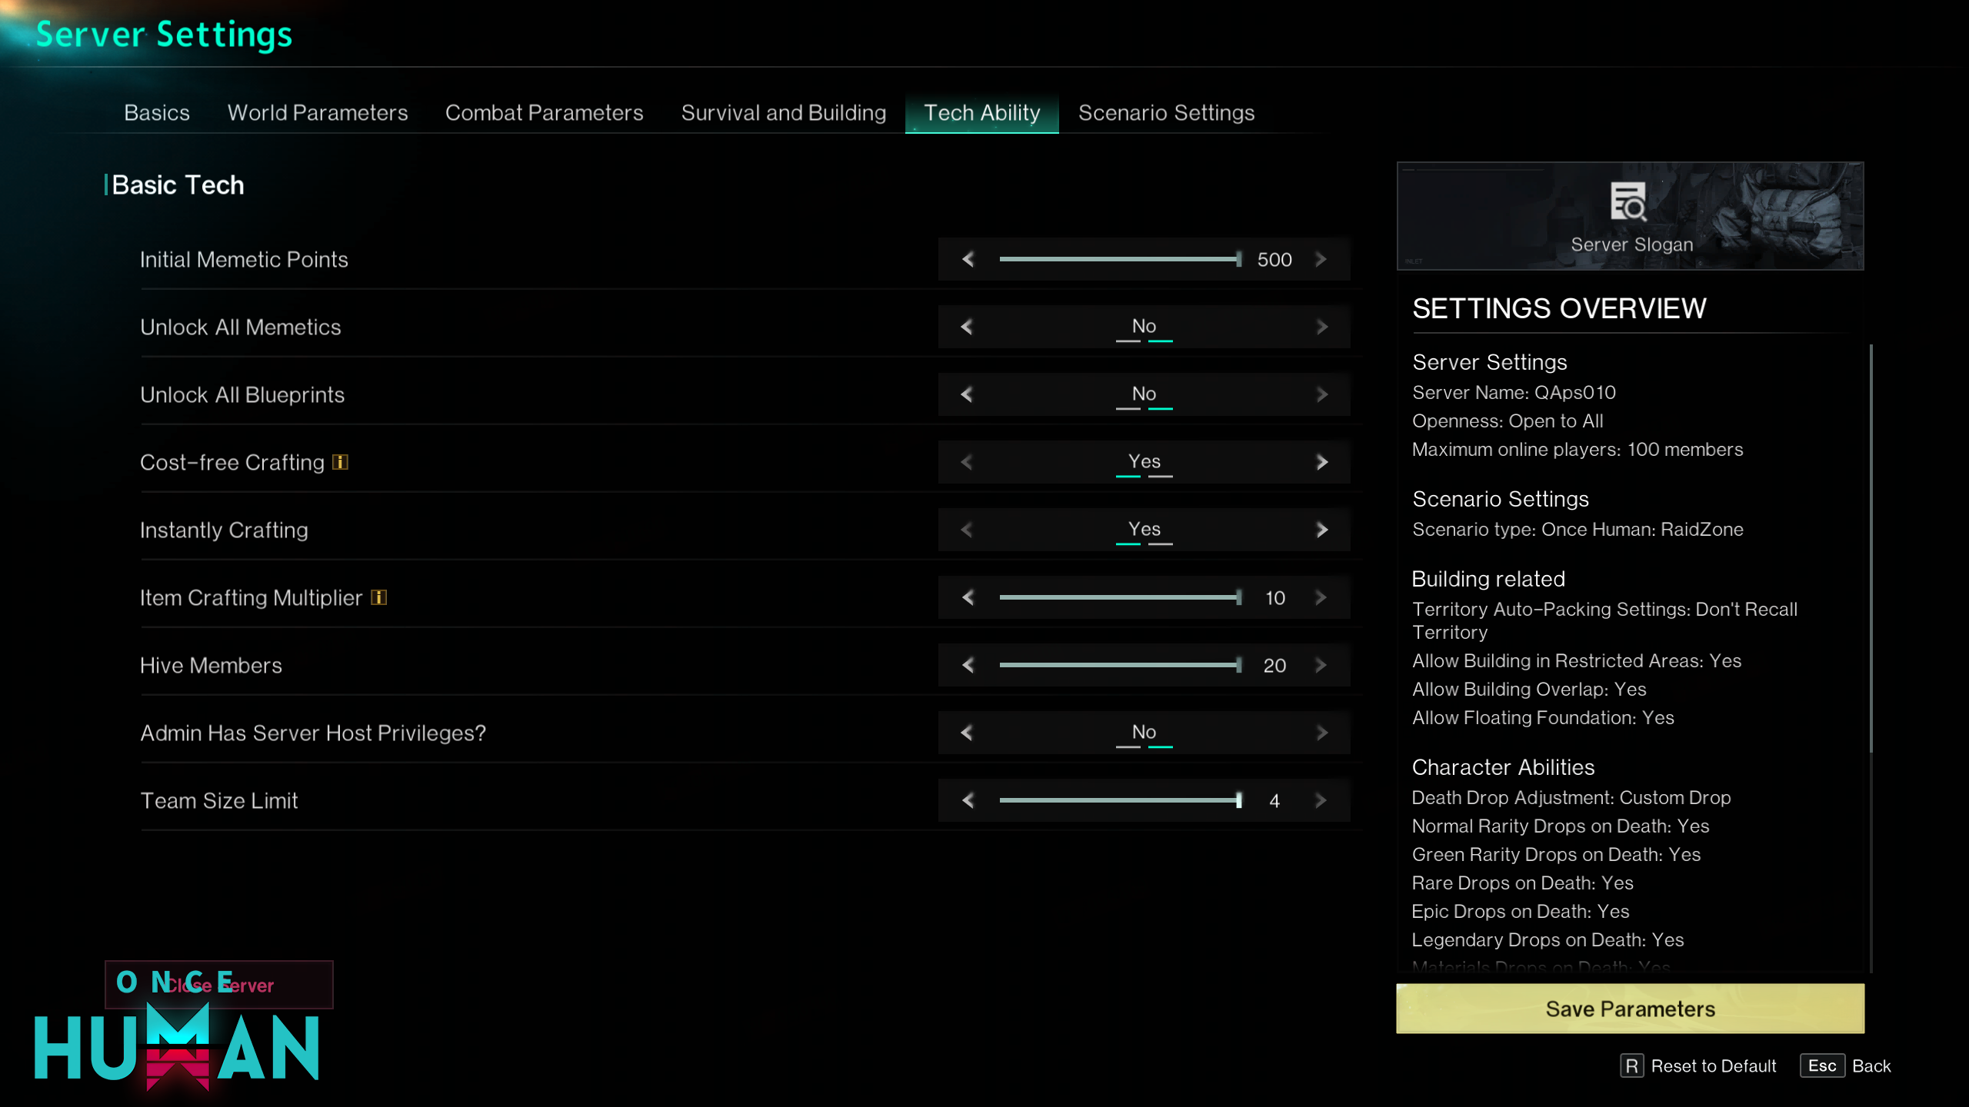Toggle Unlock All Blueprints left arrow

pyautogui.click(x=967, y=394)
